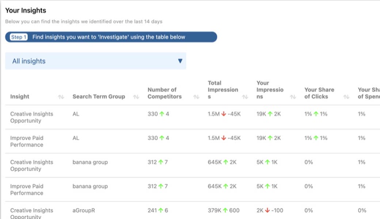Sort by Total Impressions column

(x=245, y=97)
